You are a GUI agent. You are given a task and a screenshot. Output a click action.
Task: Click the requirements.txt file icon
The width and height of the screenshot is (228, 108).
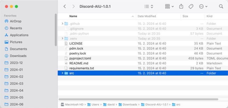click(x=66, y=68)
